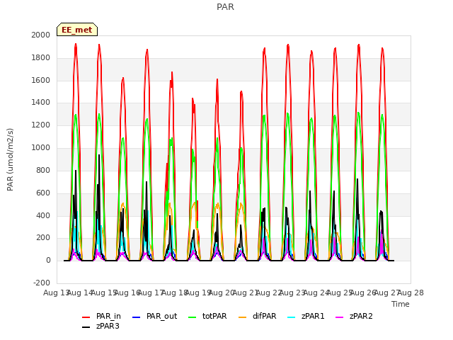Click the Y-axis label PAR (umol/m2/s)

coord(10,159)
